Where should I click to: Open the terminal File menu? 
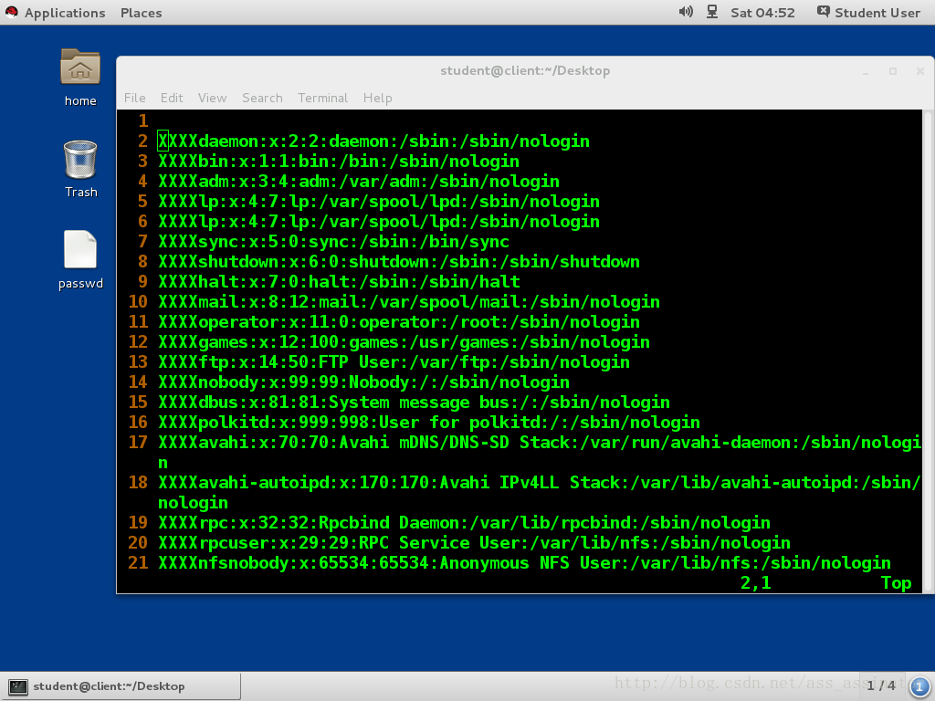point(135,98)
